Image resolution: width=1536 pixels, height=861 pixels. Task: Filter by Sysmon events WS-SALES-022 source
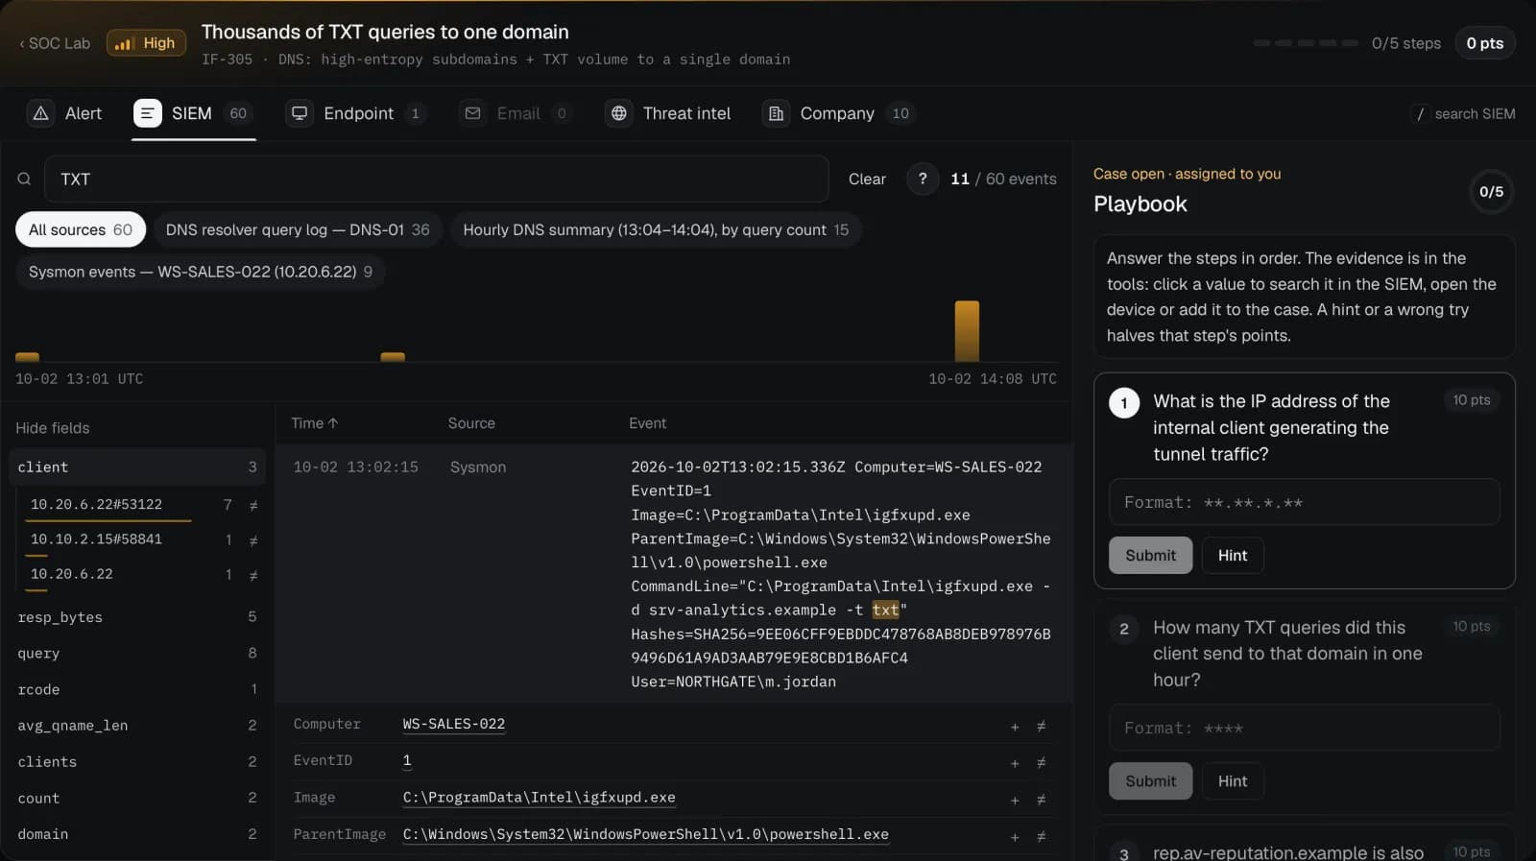[x=201, y=272]
